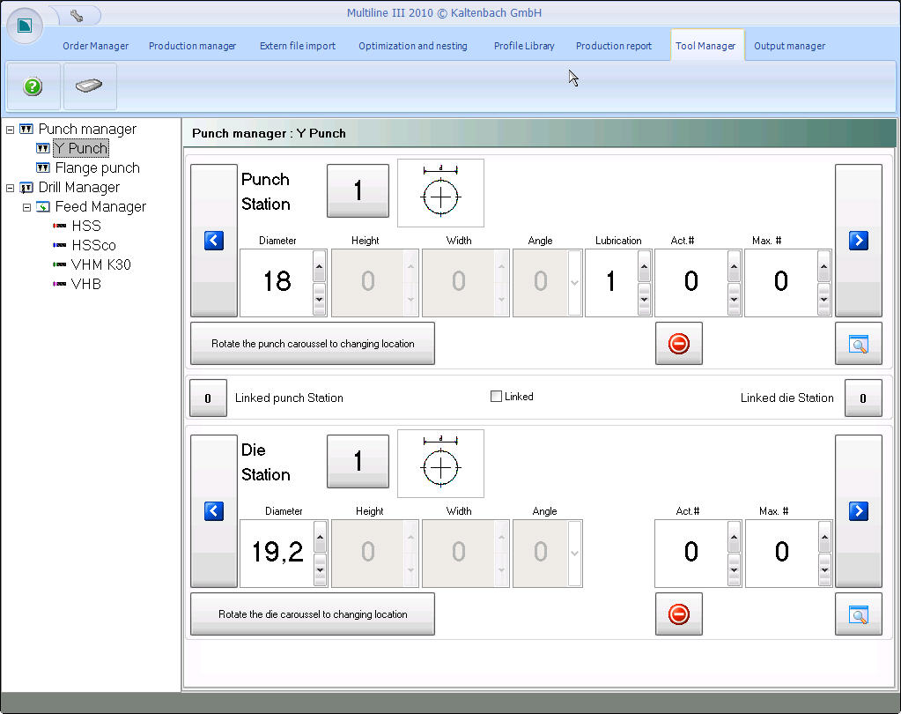
Task: Select Y Punch in tree
Action: [80, 148]
